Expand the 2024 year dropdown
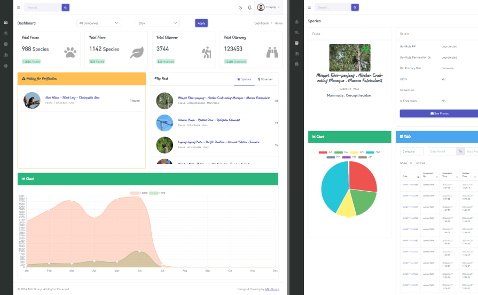Image resolution: width=478 pixels, height=295 pixels. pos(157,23)
